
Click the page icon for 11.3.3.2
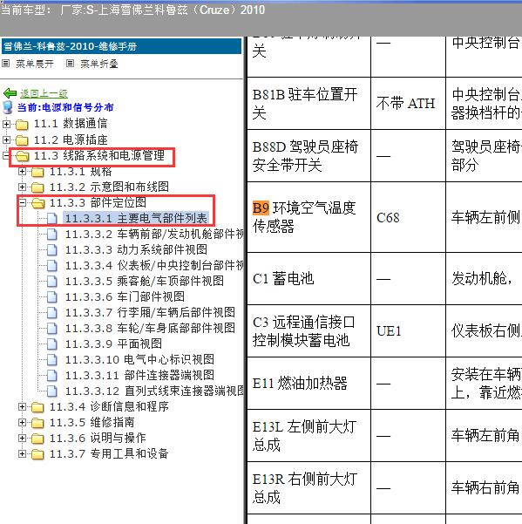point(51,235)
